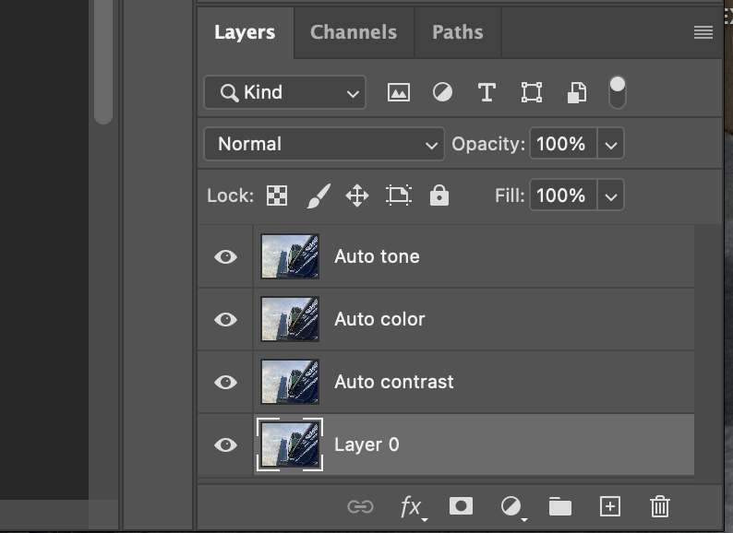Viewport: 733px width, 533px height.
Task: Click the Fill 100% field
Action: (563, 195)
